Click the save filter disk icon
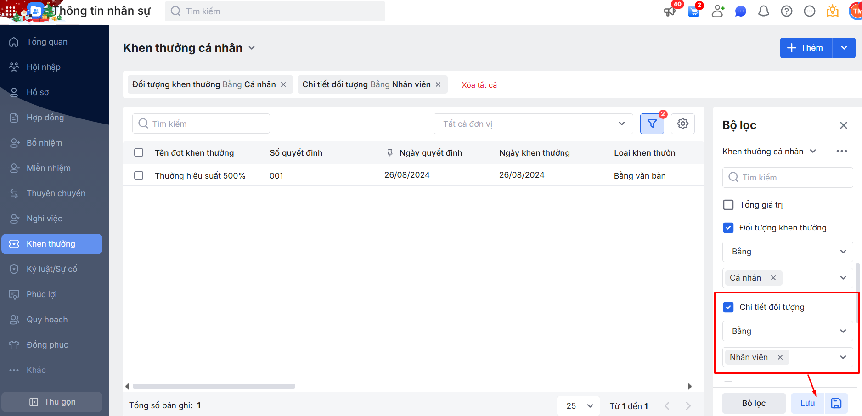Screen dimensions: 862x416 (836, 403)
